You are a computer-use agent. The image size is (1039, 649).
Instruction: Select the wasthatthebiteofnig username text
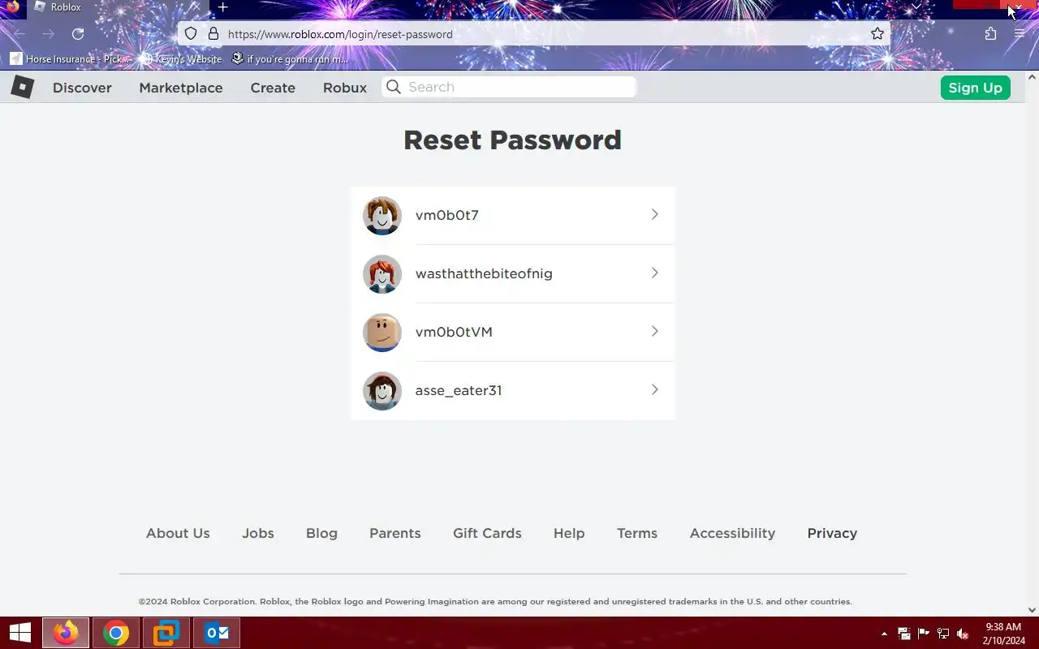[484, 273]
